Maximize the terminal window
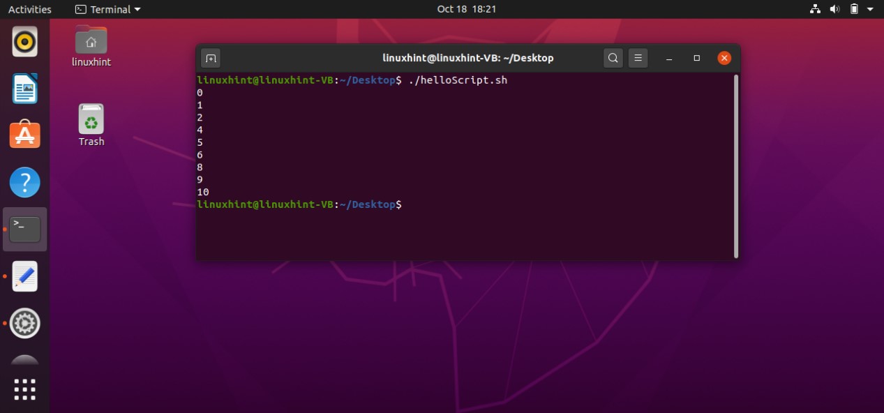884x413 pixels. pyautogui.click(x=696, y=58)
